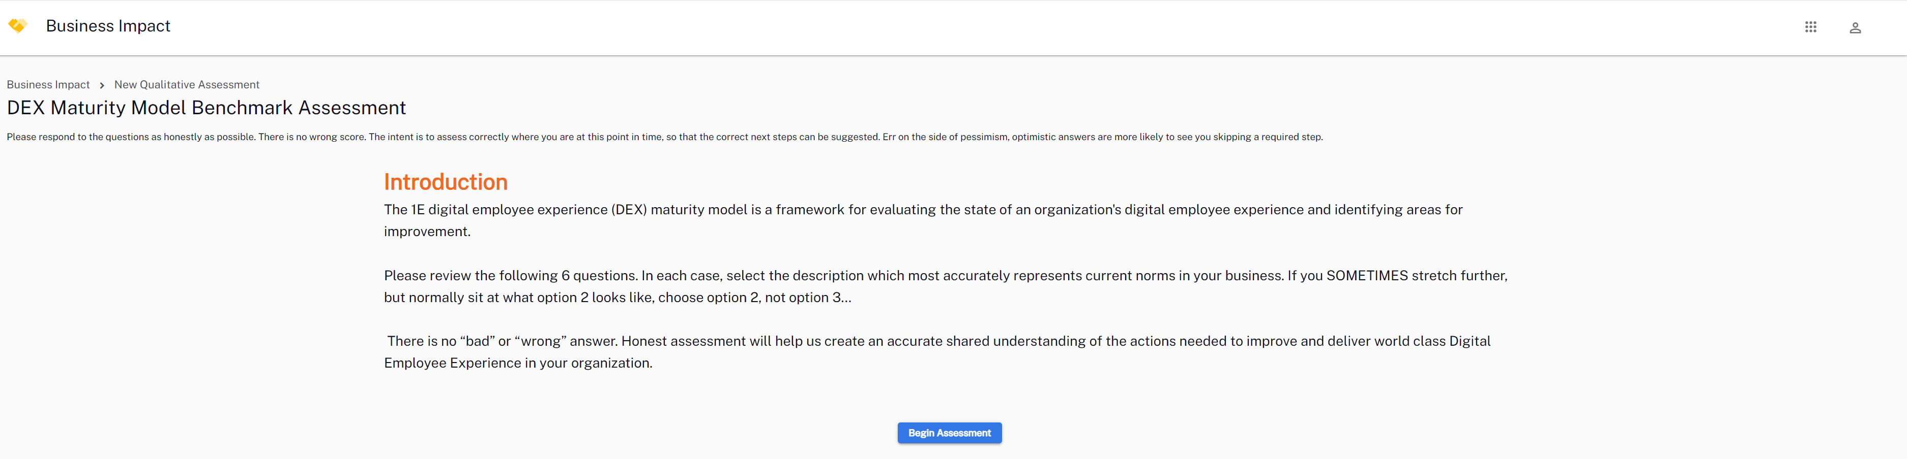
Task: Click the line 'Employee Experience in your organization.'
Action: 517,364
